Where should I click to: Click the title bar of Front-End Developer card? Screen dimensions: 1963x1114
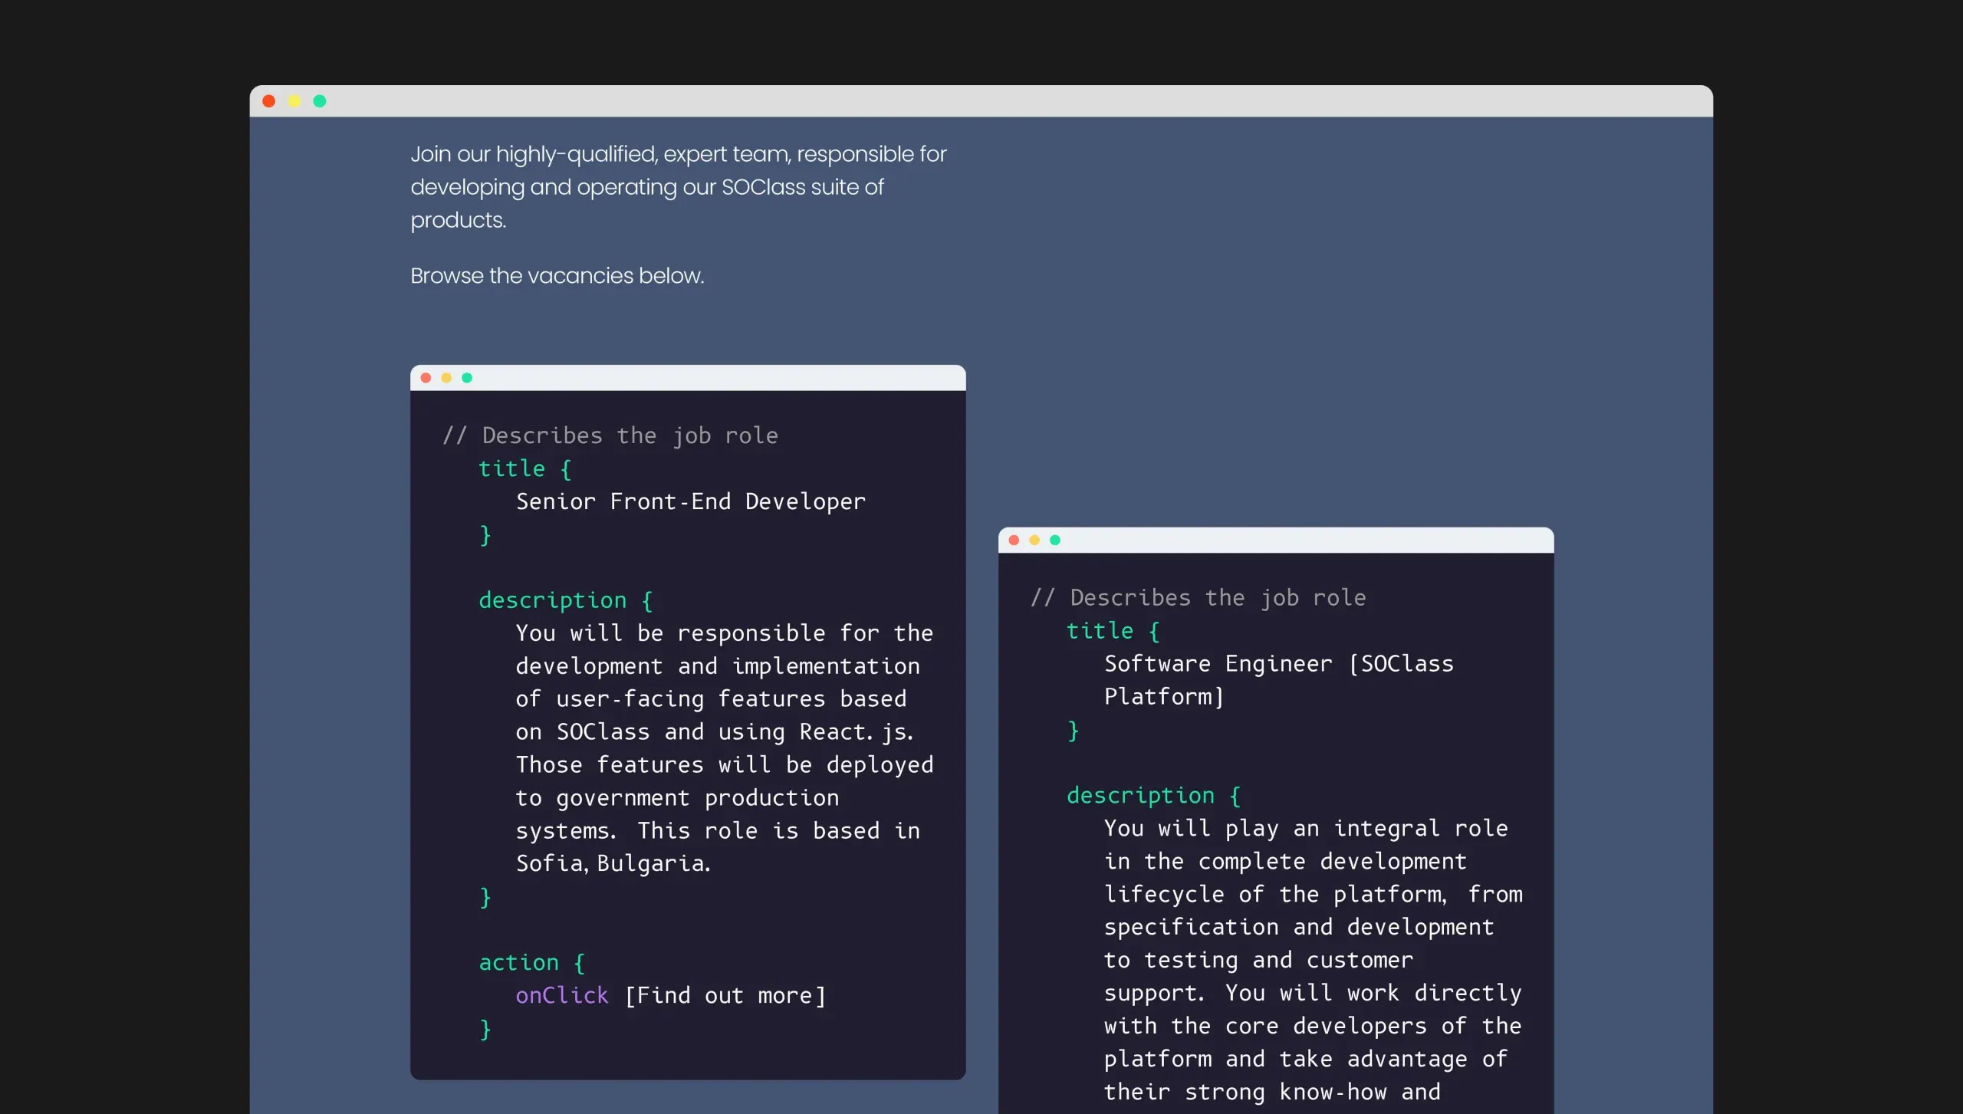tap(688, 378)
